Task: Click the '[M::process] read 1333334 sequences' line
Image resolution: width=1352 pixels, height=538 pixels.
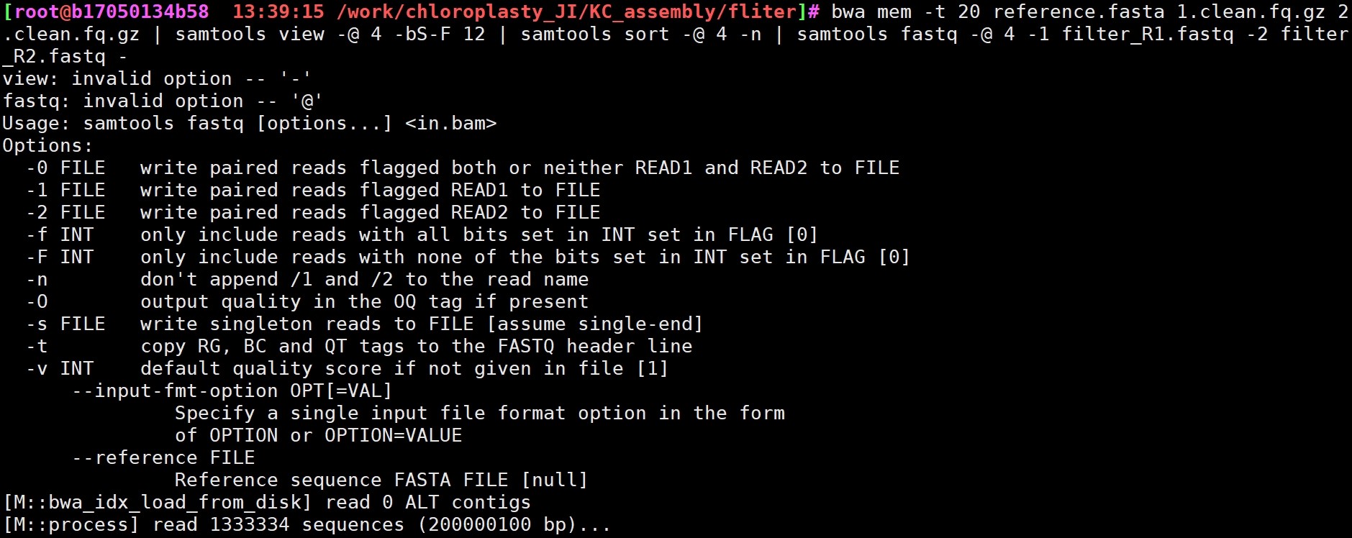Action: 307,524
